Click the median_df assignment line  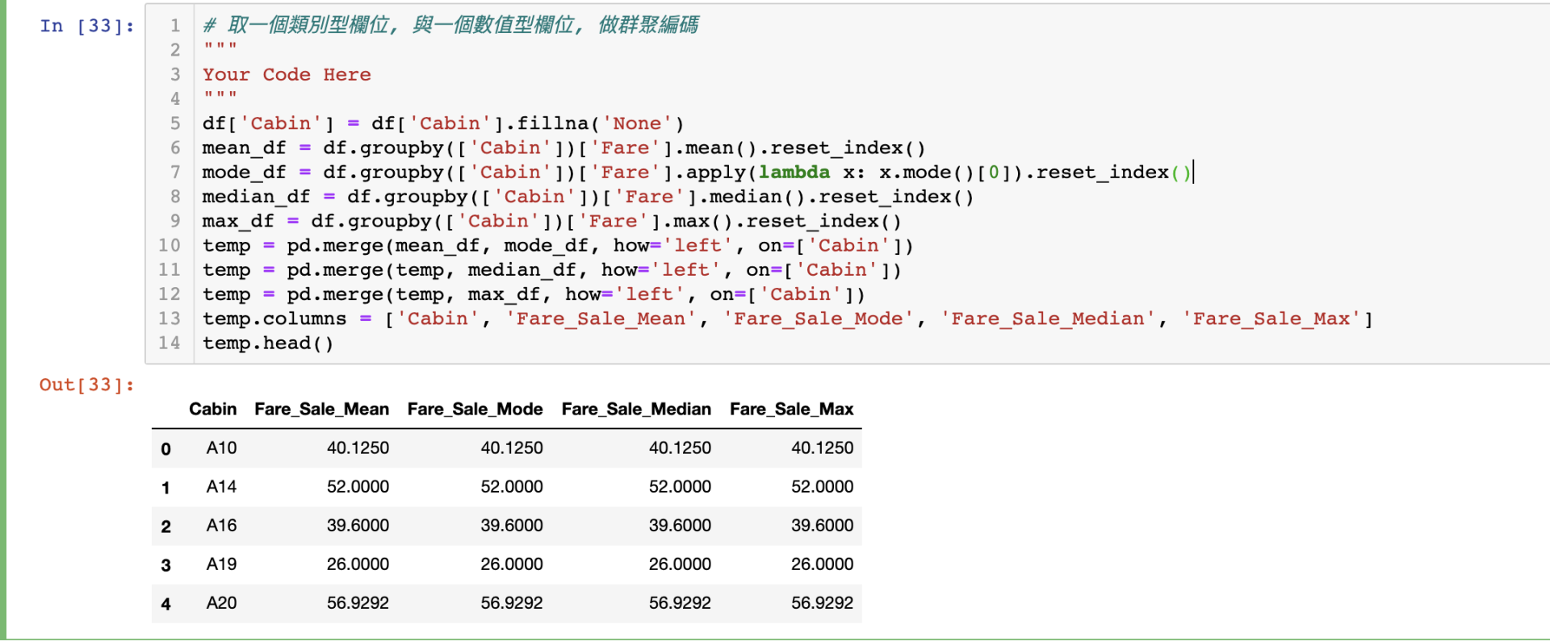tap(588, 197)
